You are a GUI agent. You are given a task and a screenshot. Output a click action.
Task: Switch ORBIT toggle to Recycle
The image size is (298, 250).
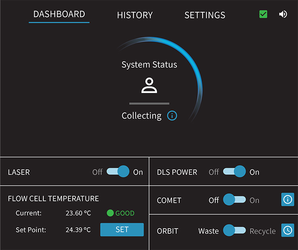tap(234, 231)
